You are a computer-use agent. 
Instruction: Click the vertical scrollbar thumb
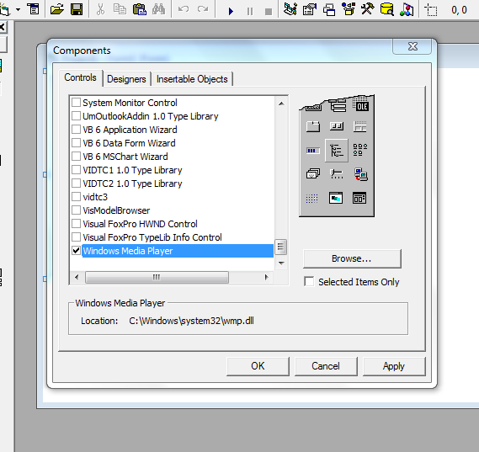(x=280, y=247)
